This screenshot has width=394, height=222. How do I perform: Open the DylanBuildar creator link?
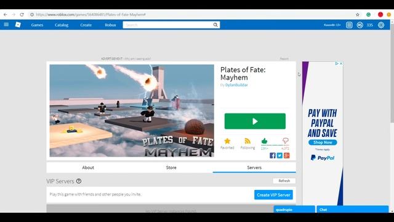[236, 85]
